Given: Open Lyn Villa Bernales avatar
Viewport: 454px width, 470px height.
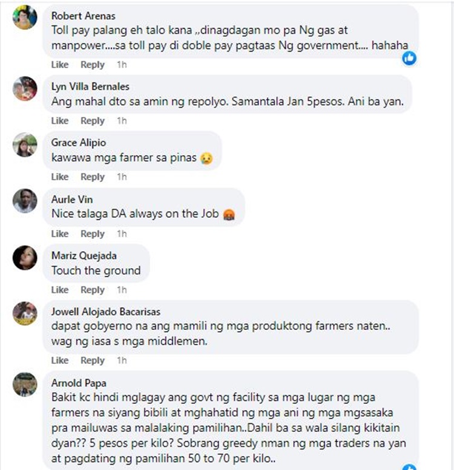Looking at the screenshot, I should [25, 89].
